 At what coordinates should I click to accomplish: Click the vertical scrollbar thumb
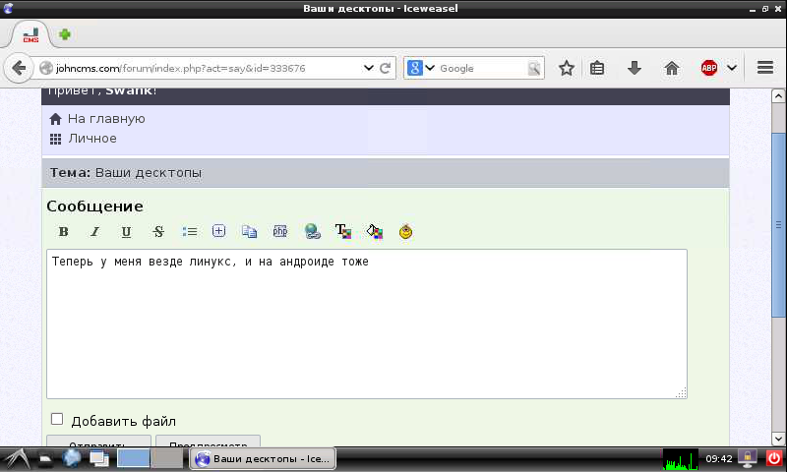(778, 225)
